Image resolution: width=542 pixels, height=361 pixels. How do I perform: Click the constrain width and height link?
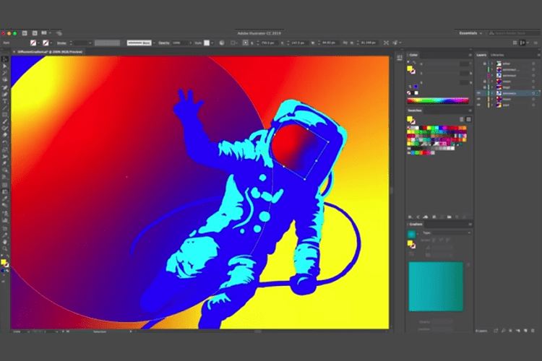[345, 43]
